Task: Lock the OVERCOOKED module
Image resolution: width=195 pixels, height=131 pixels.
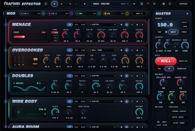Action: click(x=137, y=50)
